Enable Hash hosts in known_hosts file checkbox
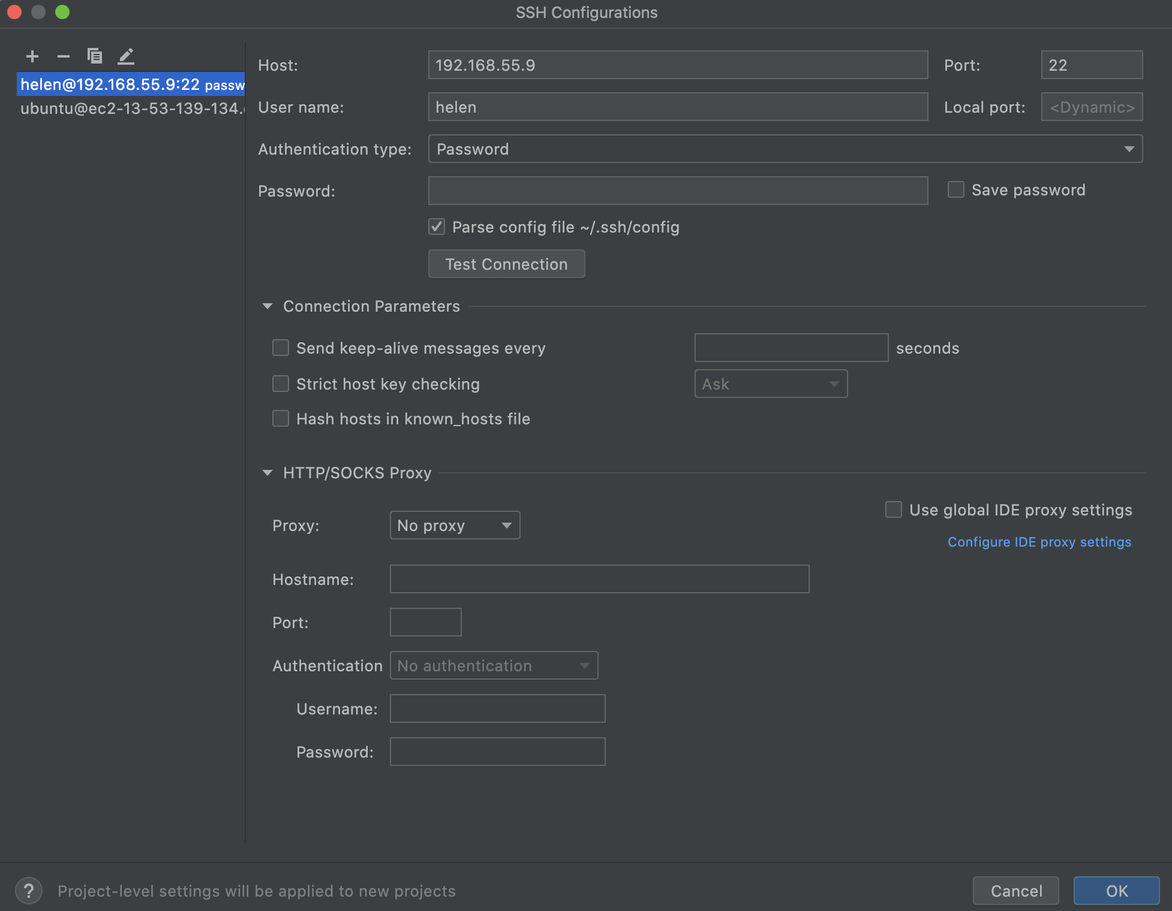Image resolution: width=1172 pixels, height=911 pixels. [x=281, y=418]
